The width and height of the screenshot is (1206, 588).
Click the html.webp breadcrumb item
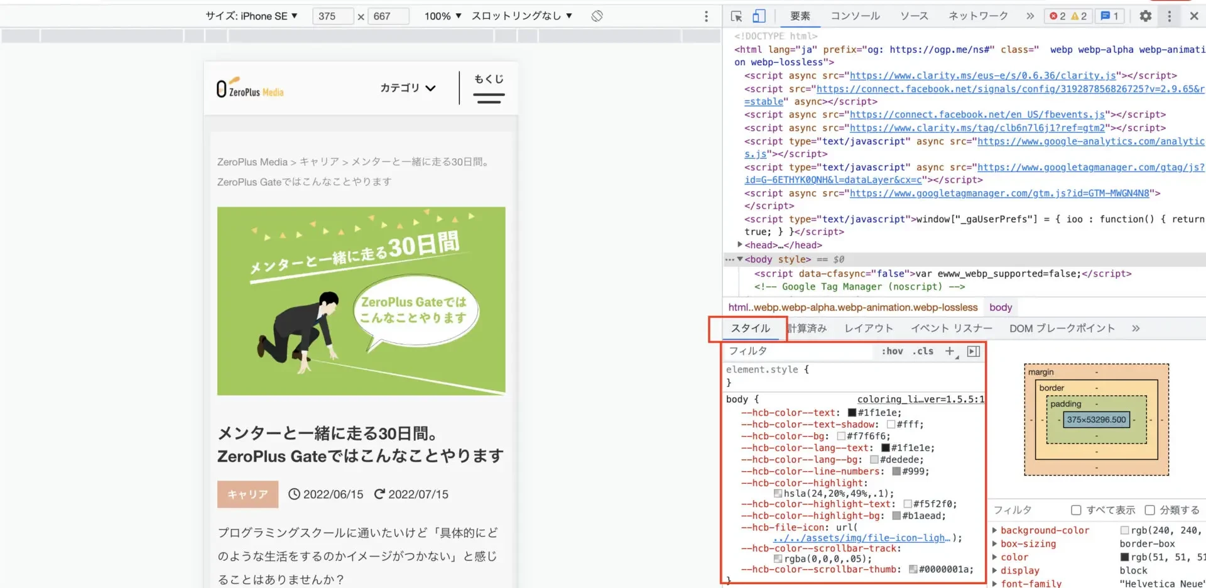click(853, 308)
